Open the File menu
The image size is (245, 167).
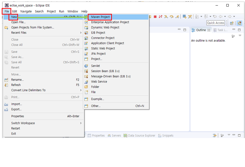7,11
